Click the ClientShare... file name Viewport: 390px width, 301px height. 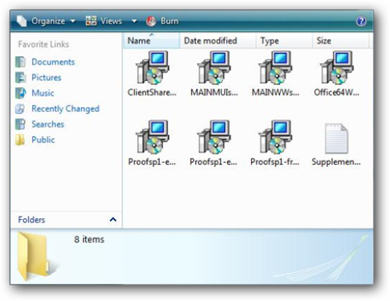click(152, 92)
